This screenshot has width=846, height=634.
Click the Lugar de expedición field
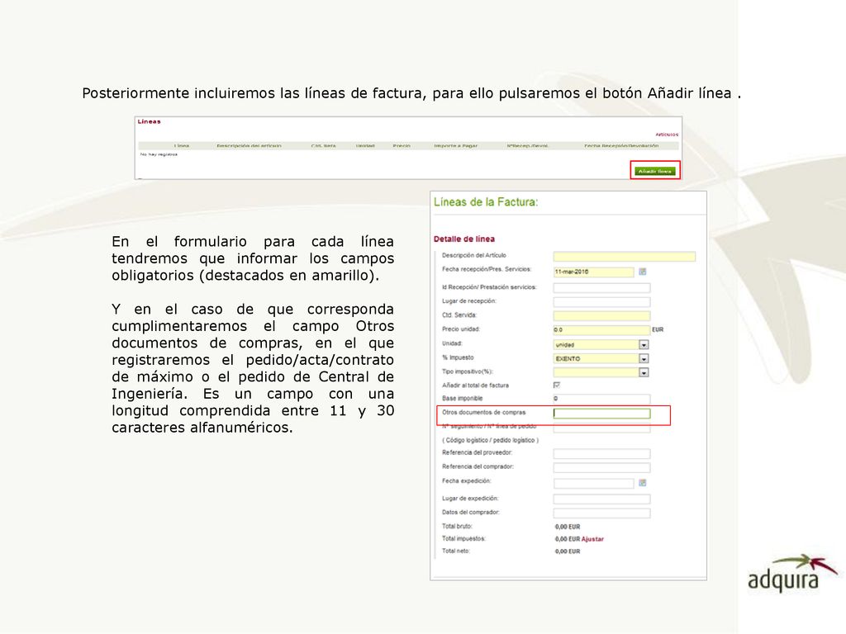601,499
